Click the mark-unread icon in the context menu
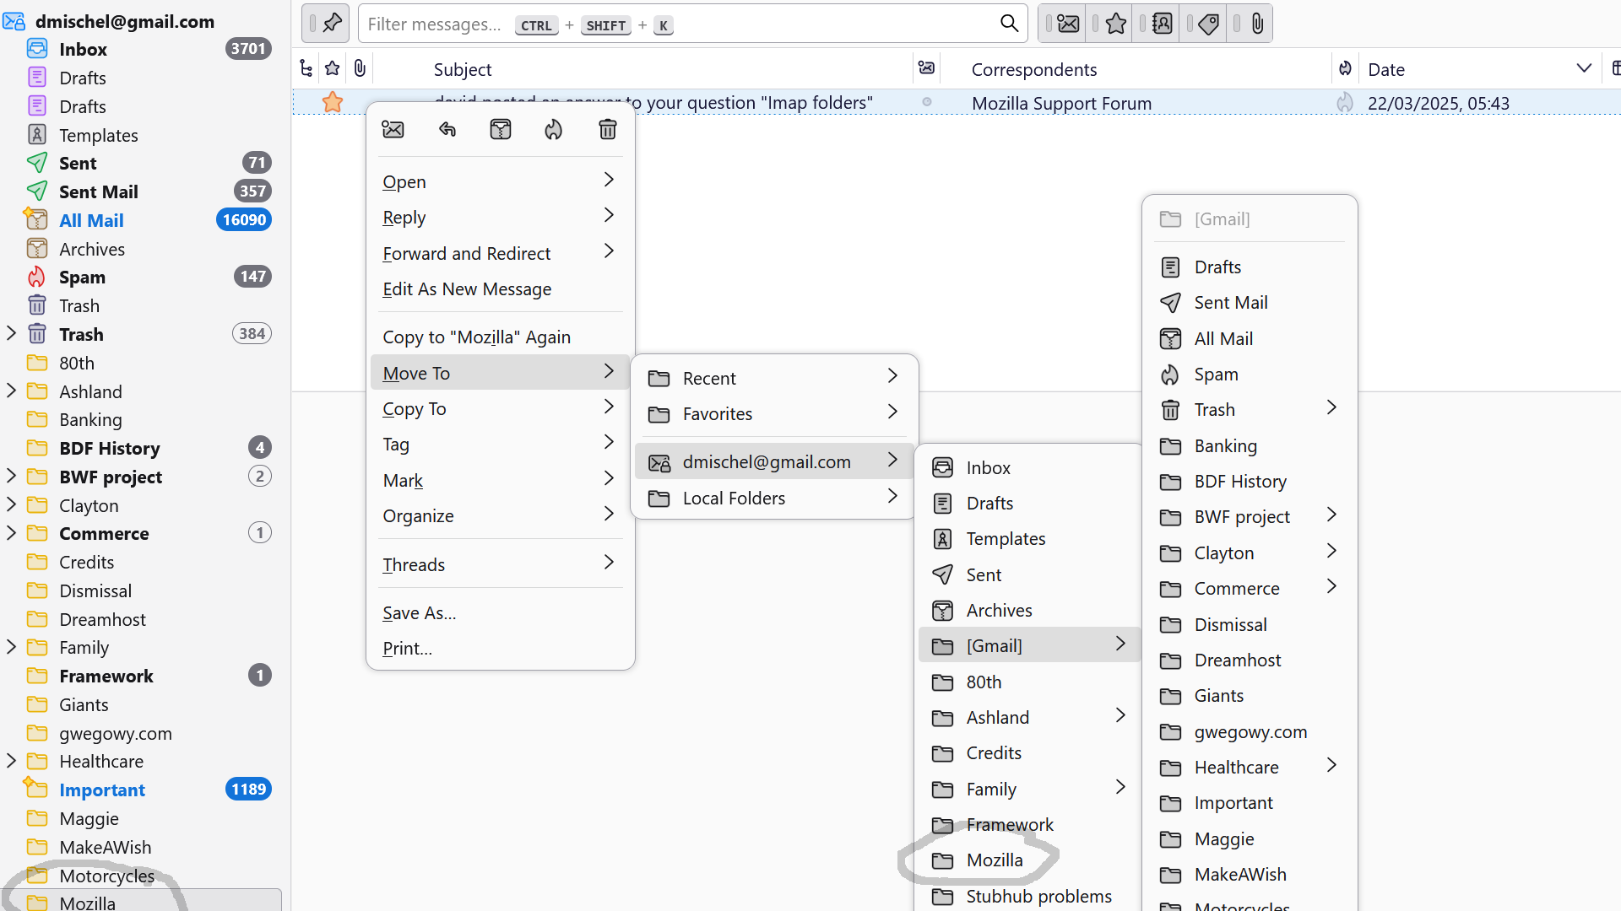Screen dimensions: 1621x911 pyautogui.click(x=393, y=129)
